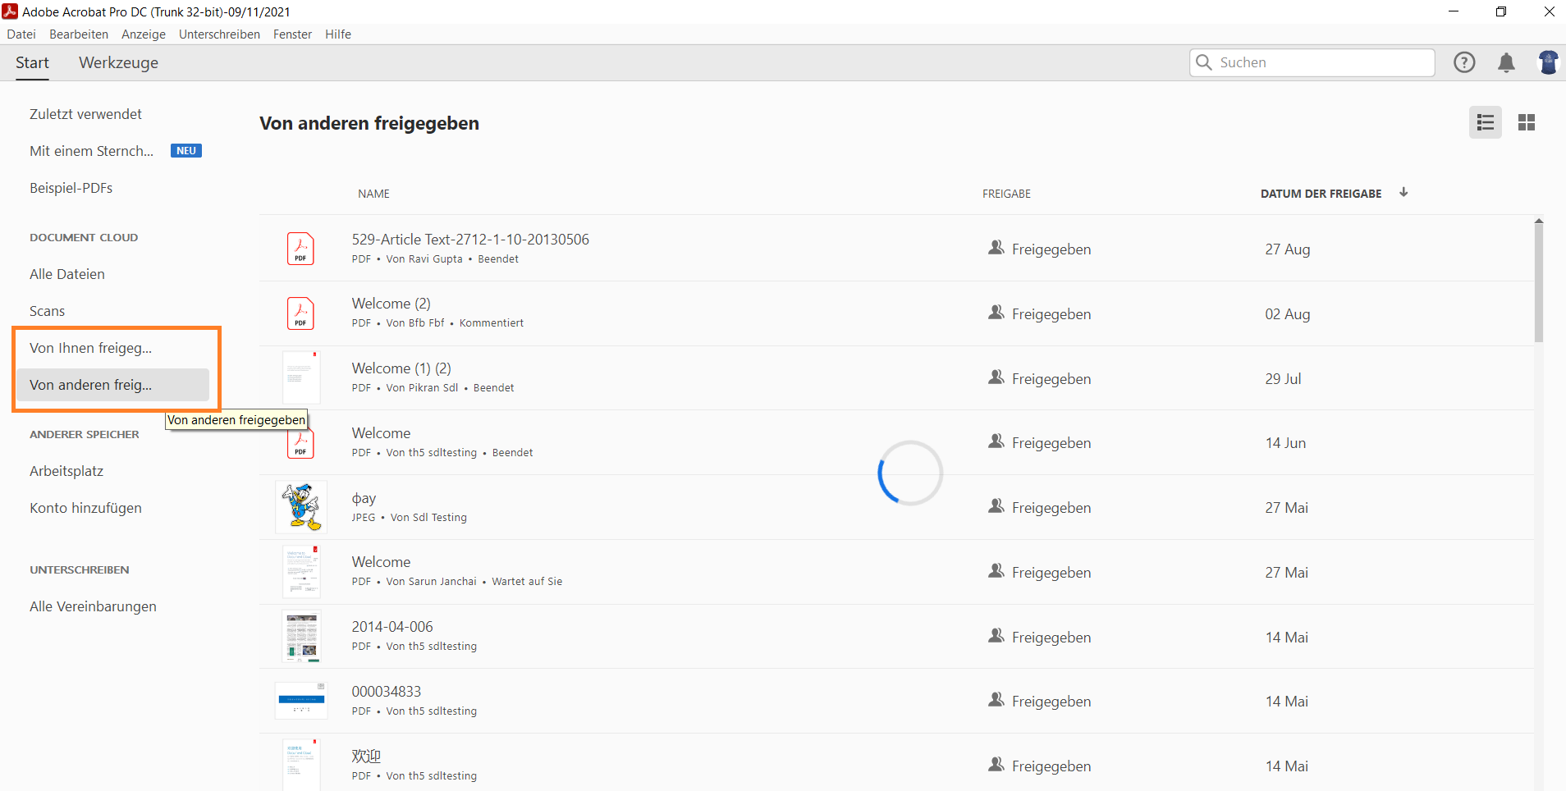
Task: Open Alle Vereinbarungen
Action: click(93, 606)
